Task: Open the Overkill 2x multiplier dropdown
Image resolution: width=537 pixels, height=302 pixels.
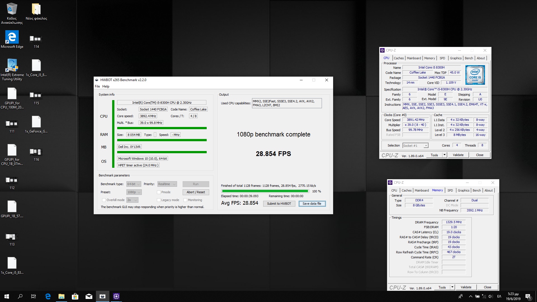Action: click(132, 200)
